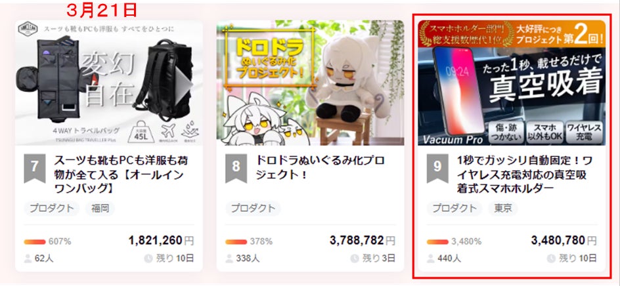Image resolution: width=620 pixels, height=286 pixels.
Task: Click the rank 7 ribbon badge
Action: pos(34,169)
